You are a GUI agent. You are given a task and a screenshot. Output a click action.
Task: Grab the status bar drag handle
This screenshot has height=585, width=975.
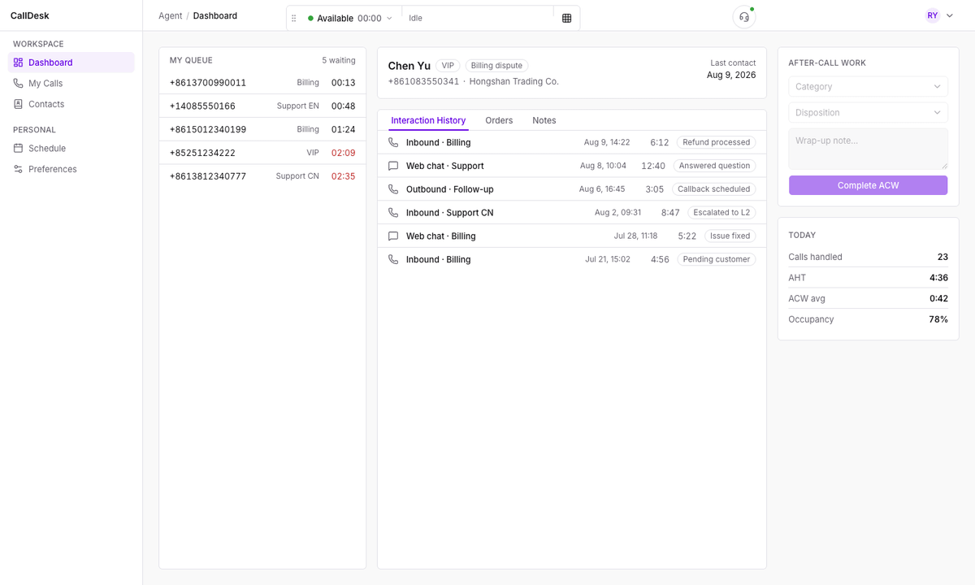[294, 18]
